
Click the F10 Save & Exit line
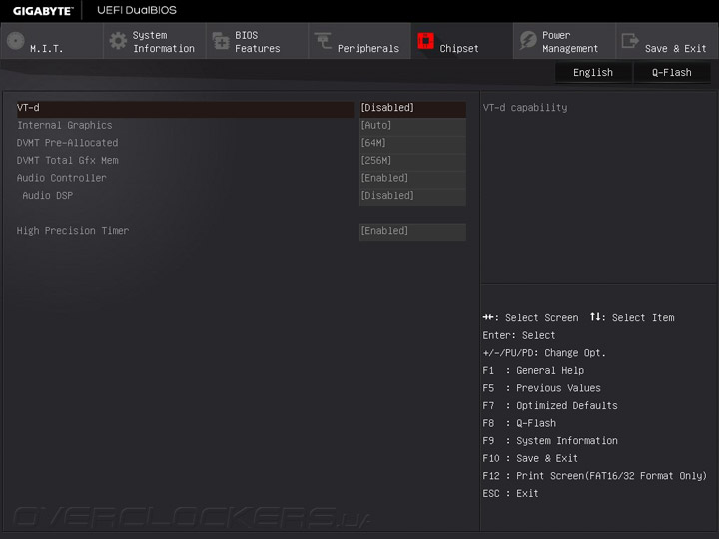pos(530,458)
